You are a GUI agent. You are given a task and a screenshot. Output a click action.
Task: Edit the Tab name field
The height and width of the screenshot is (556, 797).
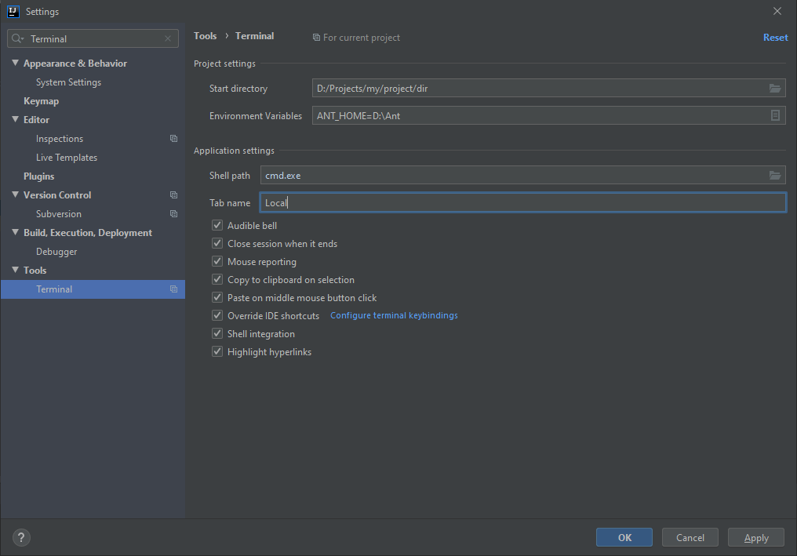(x=471, y=202)
